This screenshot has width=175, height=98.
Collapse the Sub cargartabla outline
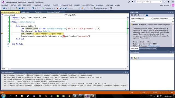11,26
